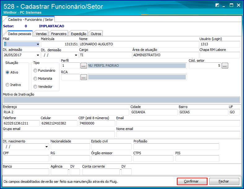This screenshot has height=189, width=244.
Task: Click the Profissão field
Action: point(176,147)
